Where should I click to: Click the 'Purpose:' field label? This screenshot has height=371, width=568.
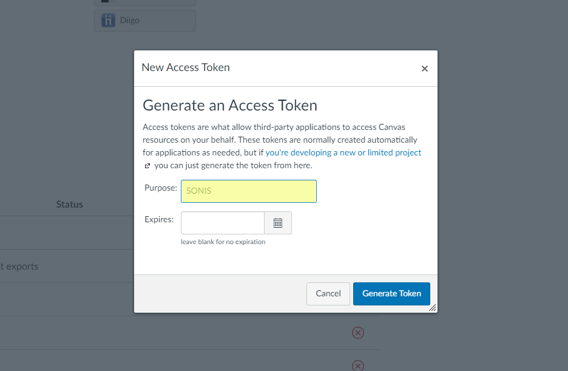(161, 188)
